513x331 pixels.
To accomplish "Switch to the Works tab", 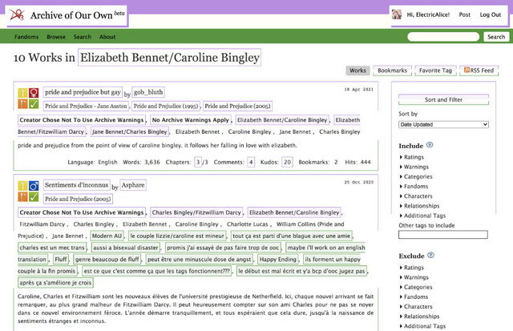I will click(357, 71).
